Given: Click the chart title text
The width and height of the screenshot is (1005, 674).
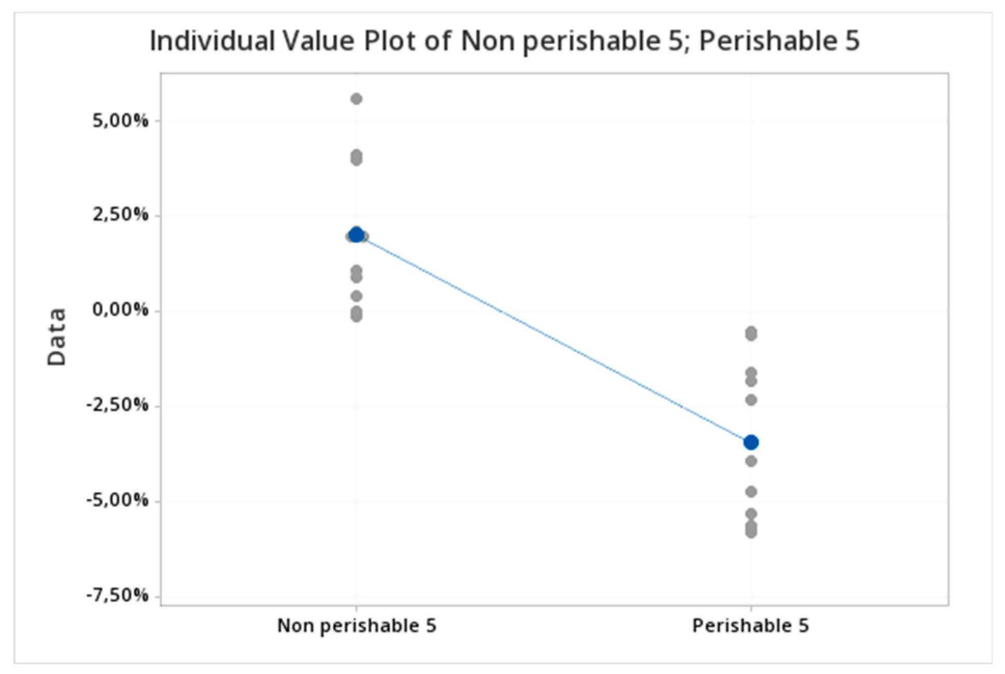Looking at the screenshot, I should pyautogui.click(x=505, y=41).
